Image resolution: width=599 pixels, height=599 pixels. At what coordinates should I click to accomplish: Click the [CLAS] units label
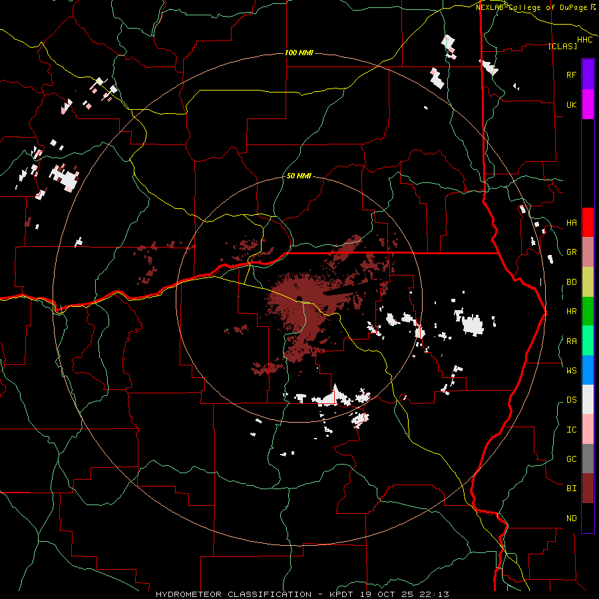click(x=562, y=46)
